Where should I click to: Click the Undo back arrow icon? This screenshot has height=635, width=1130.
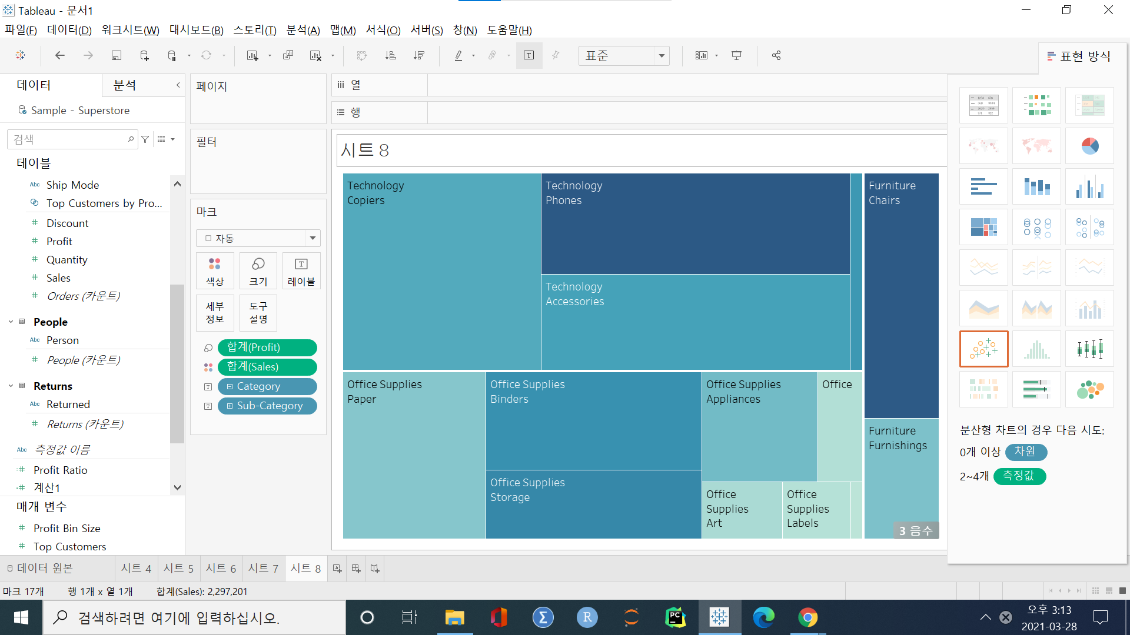[x=59, y=55]
